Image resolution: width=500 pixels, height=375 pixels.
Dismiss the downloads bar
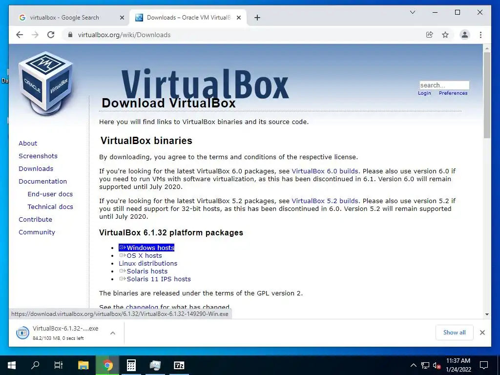[482, 333]
